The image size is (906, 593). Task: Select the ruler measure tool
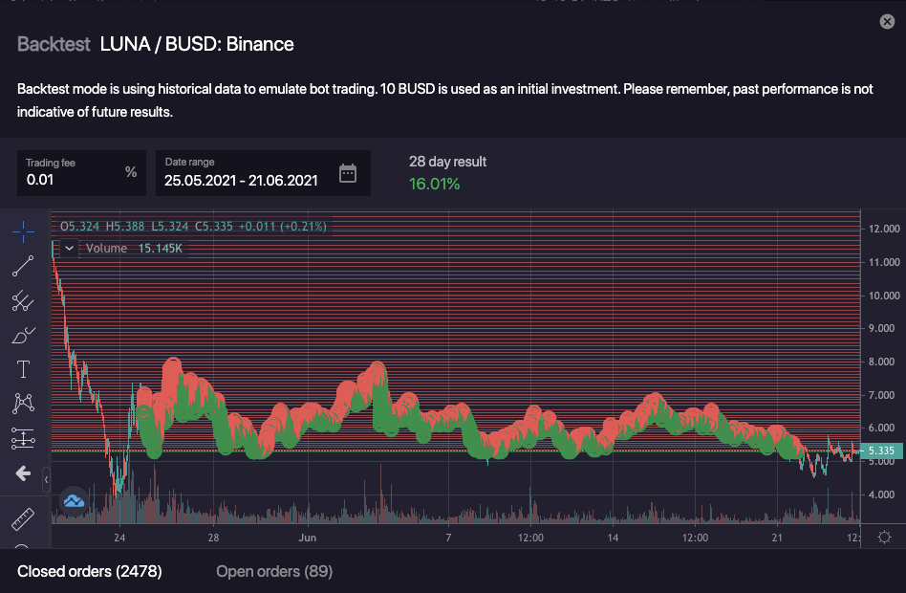click(24, 520)
